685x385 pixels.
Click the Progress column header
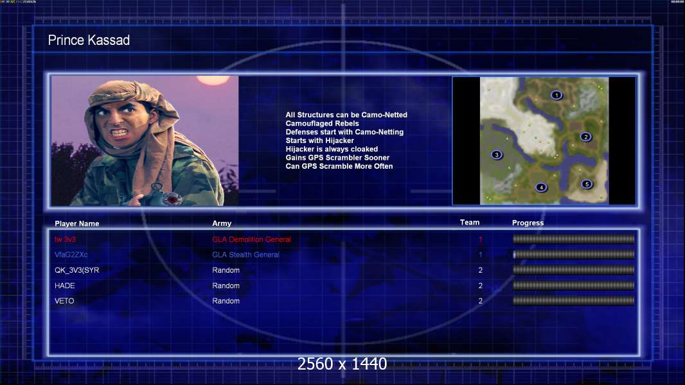point(528,223)
